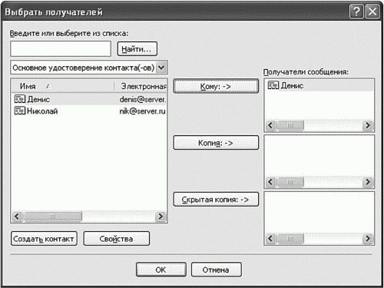384x288 pixels.
Task: Add selected contact with Кому button
Action: [x=216, y=86]
